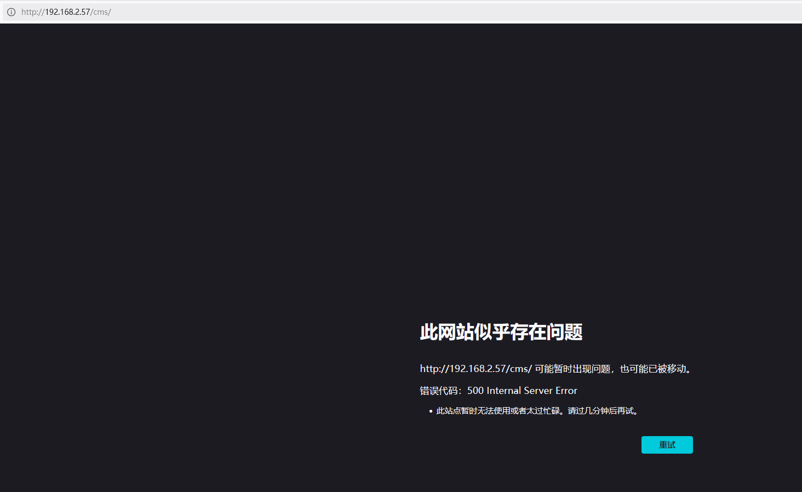Click the 可能暂时出现问题 phrase
This screenshot has width=802, height=492.
tap(572, 369)
